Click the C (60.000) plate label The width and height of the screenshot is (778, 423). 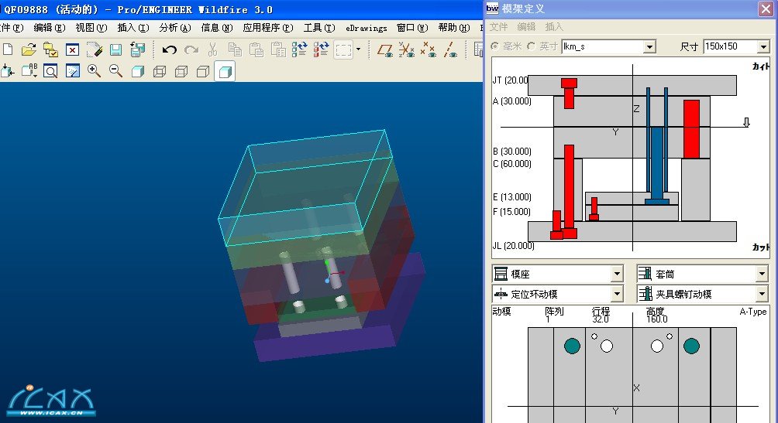[512, 163]
